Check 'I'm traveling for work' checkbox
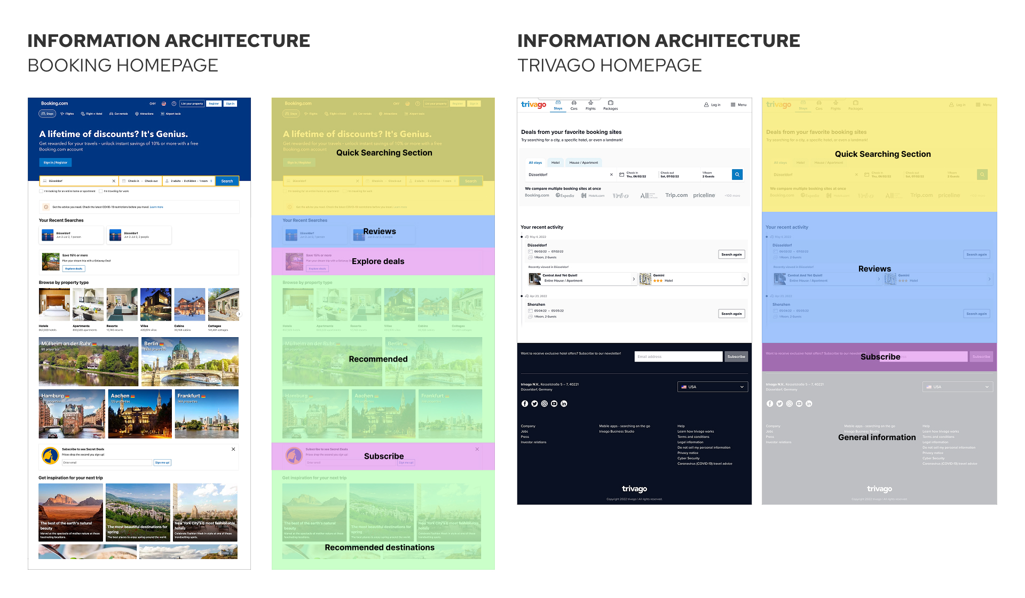This screenshot has height=598, width=1025. (100, 191)
